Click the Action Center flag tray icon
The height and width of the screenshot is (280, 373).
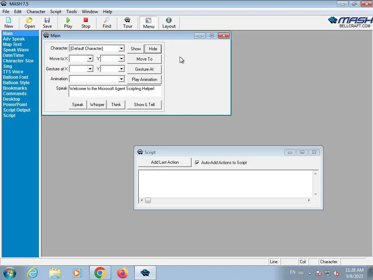[x=318, y=273]
